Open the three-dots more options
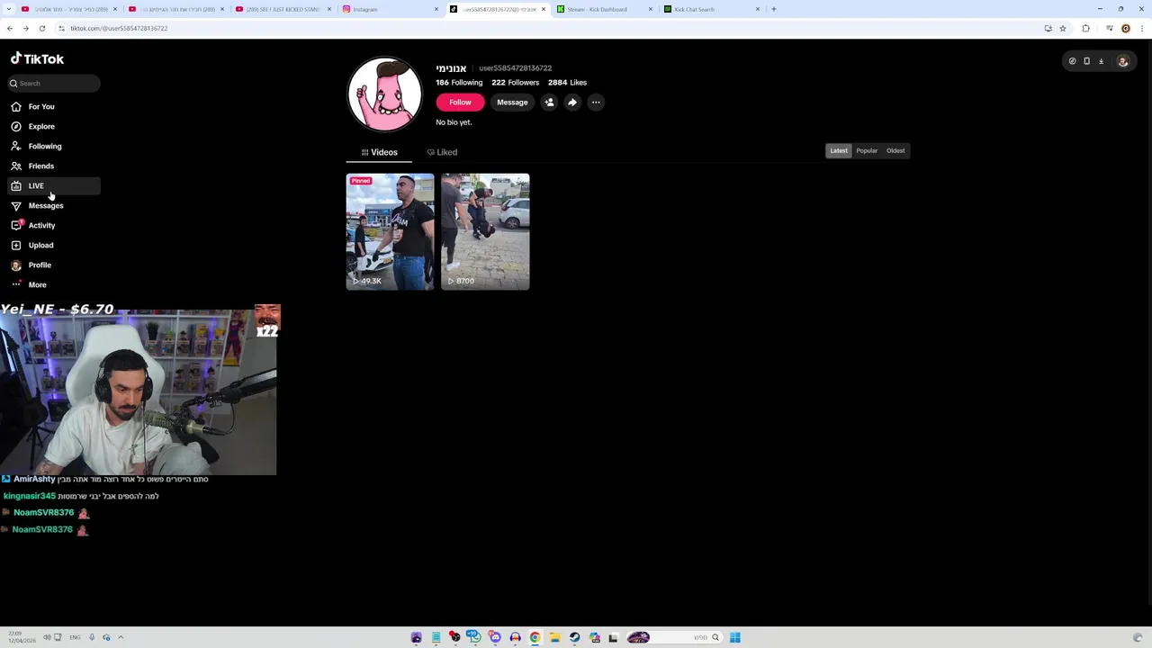The width and height of the screenshot is (1152, 648). coord(596,102)
